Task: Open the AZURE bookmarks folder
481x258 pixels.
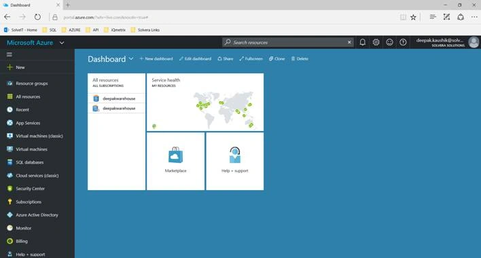Action: pyautogui.click(x=71, y=30)
